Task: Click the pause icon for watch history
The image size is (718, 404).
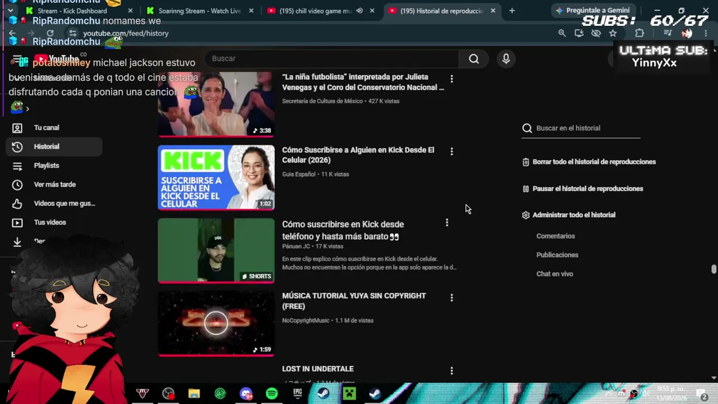Action: (x=526, y=189)
